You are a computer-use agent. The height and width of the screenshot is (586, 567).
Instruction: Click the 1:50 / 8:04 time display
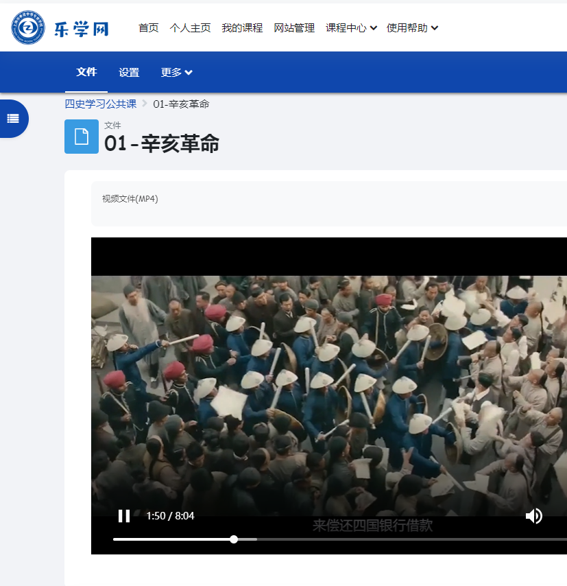tap(170, 516)
